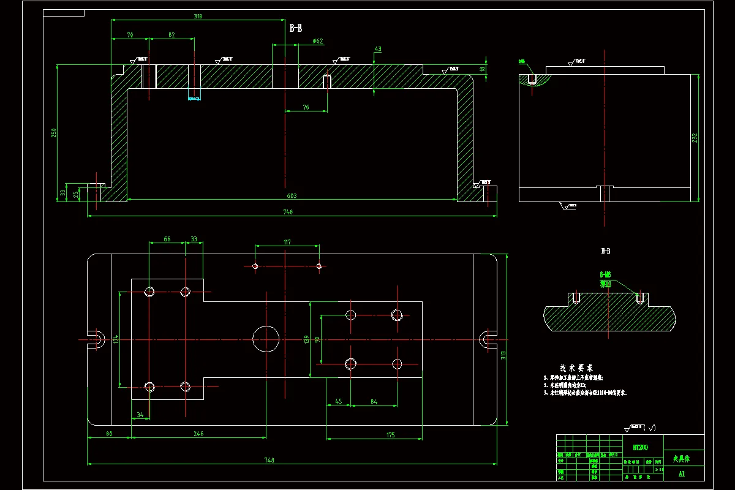Select the HT200 material text in title block
735x490 pixels.
click(641, 447)
